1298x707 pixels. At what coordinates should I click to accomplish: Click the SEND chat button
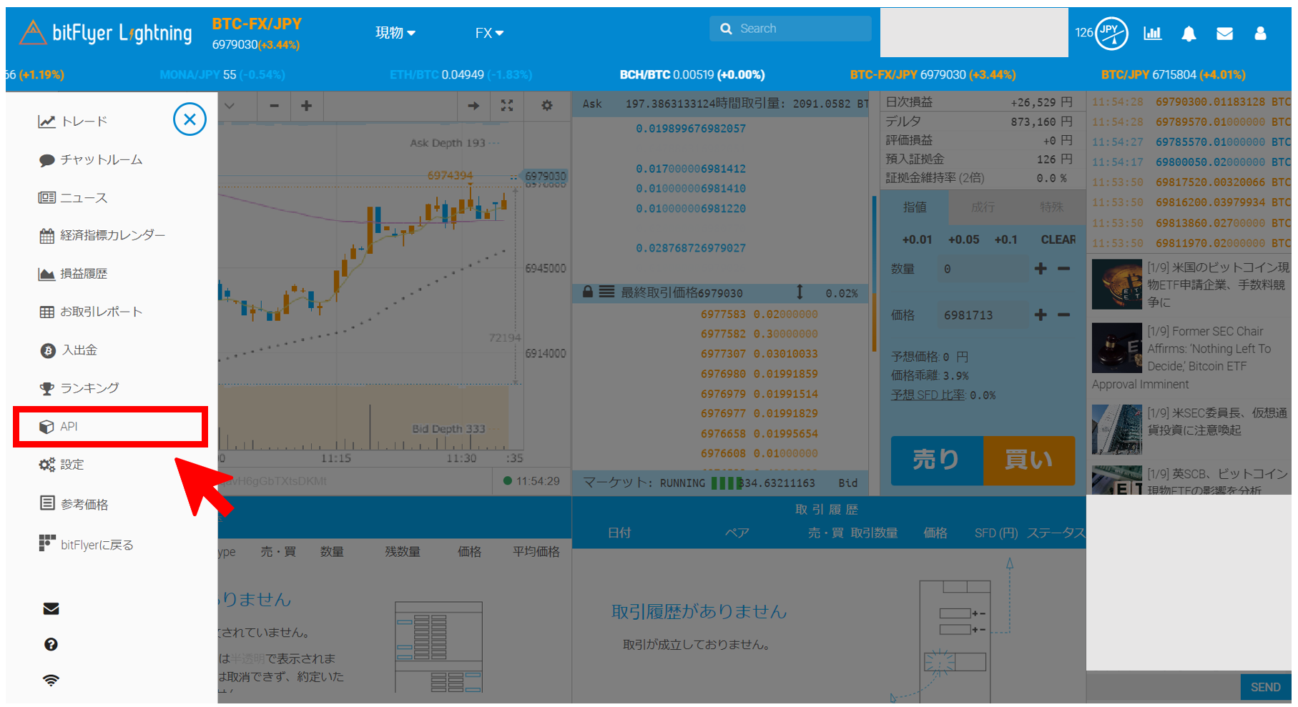[1265, 687]
